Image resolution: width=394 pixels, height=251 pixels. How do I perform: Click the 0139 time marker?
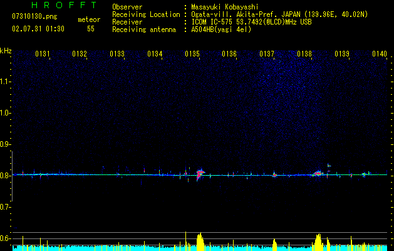click(x=342, y=53)
